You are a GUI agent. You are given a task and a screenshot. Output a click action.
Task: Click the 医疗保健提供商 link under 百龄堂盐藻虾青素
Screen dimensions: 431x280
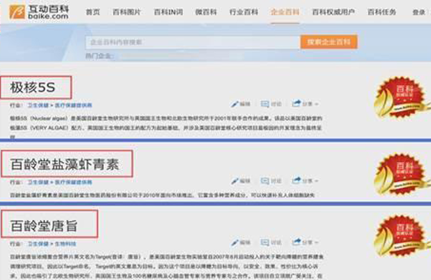(x=73, y=182)
